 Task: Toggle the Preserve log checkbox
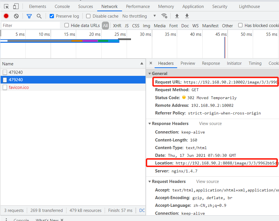coord(52,16)
